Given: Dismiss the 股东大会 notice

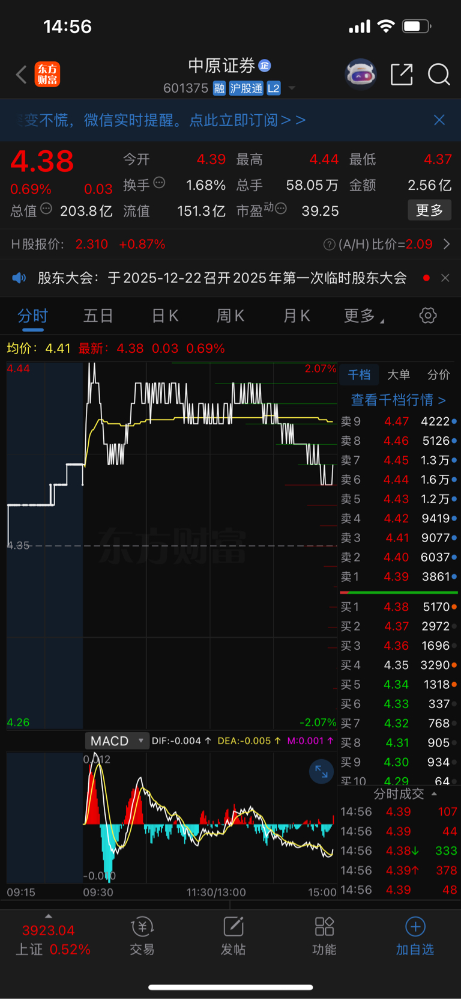Looking at the screenshot, I should [x=445, y=278].
